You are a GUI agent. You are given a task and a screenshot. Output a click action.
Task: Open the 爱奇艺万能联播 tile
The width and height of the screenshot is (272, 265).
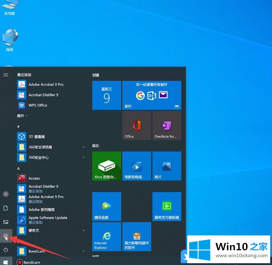[x=167, y=207]
